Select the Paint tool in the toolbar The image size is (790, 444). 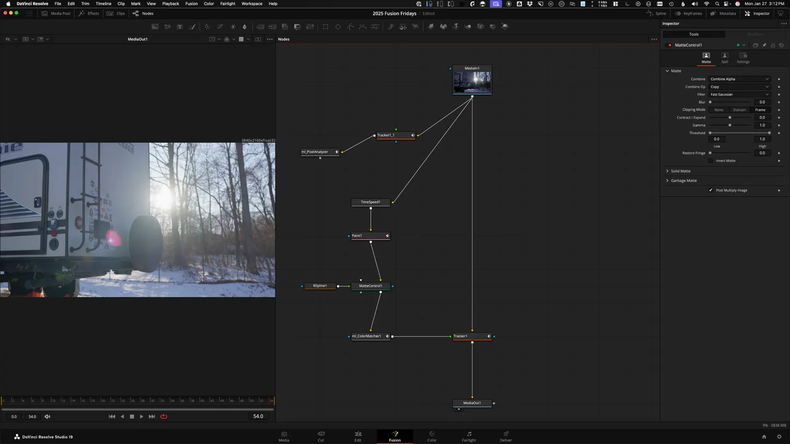(192, 27)
